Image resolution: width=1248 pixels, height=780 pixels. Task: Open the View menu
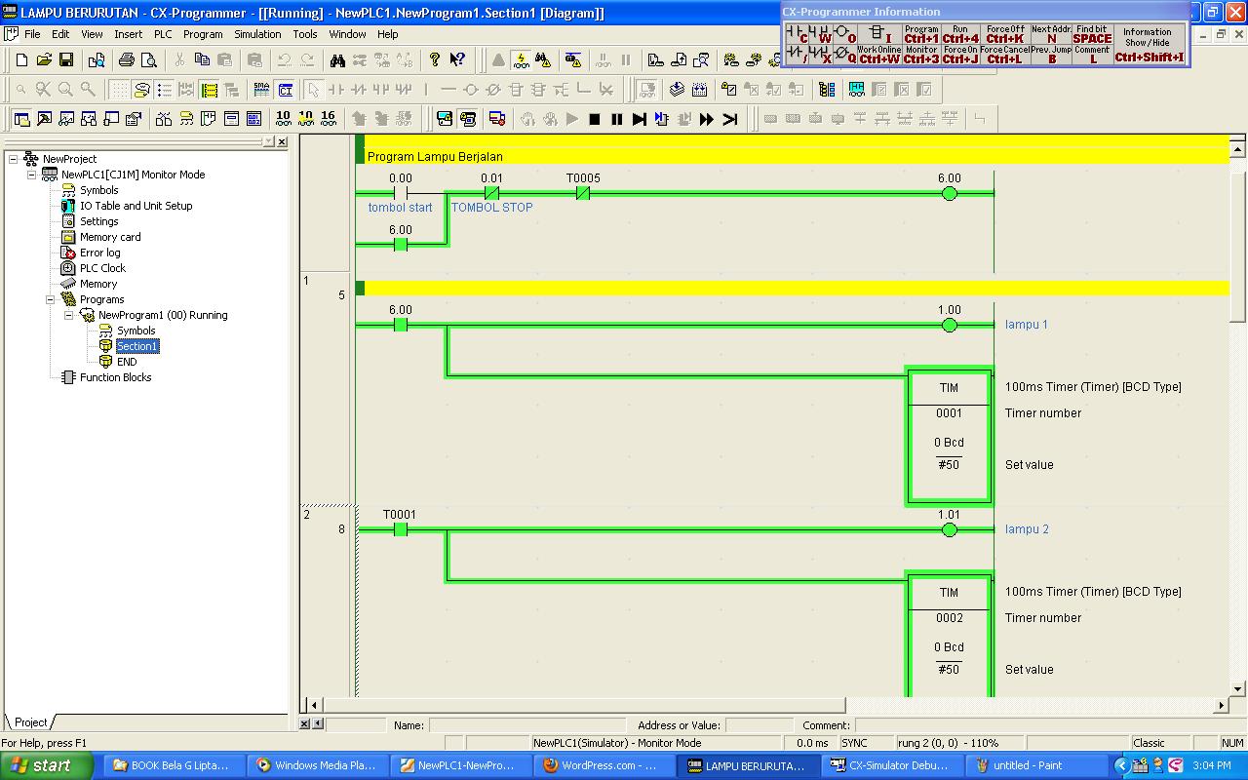(92, 34)
